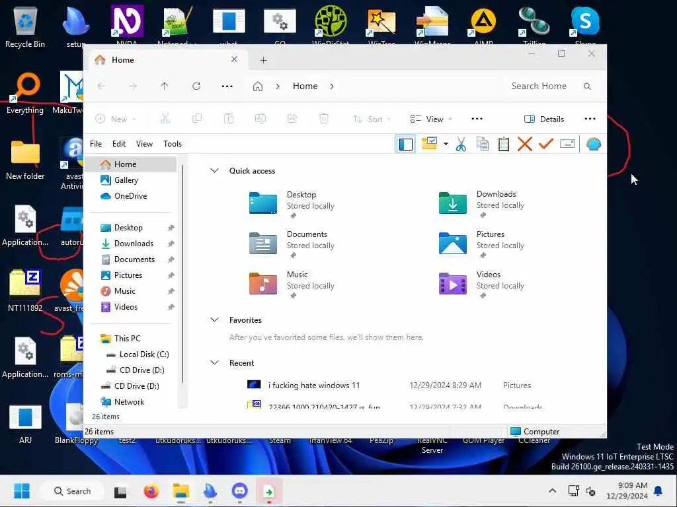
Task: Open File Explorer from the taskbar
Action: tap(181, 491)
